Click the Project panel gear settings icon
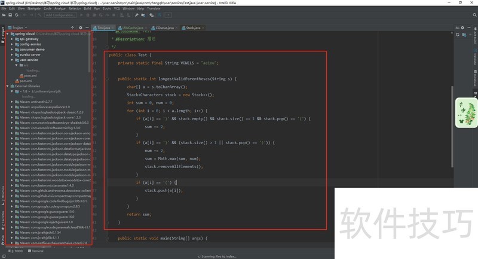Viewport: 478px width, 259px height. 81,28
